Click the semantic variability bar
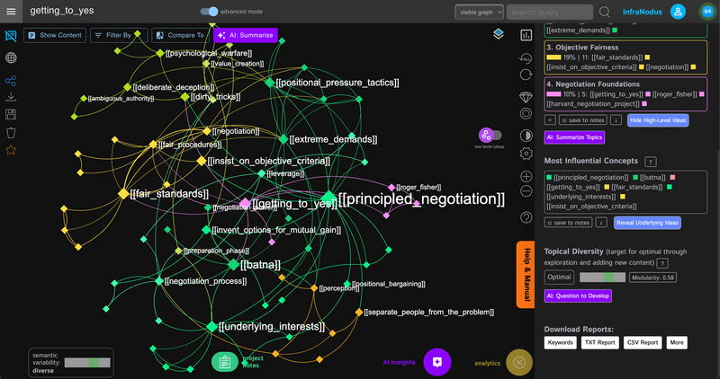 click(x=87, y=363)
